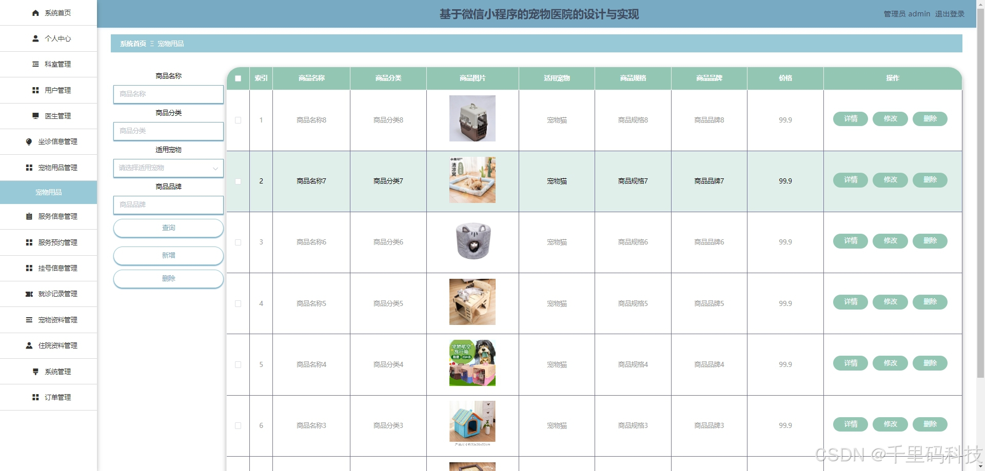Image resolution: width=985 pixels, height=471 pixels.
Task: Expand the 系统管理 menu
Action: 48,372
